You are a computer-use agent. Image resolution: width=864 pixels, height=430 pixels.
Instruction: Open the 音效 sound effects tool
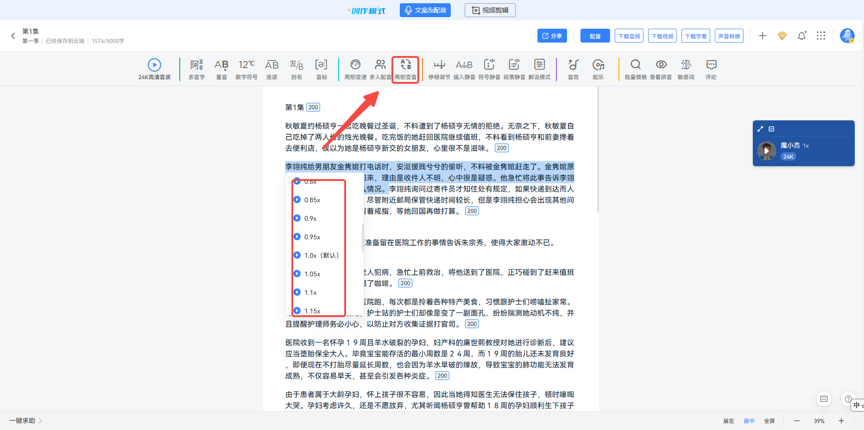[x=574, y=69]
